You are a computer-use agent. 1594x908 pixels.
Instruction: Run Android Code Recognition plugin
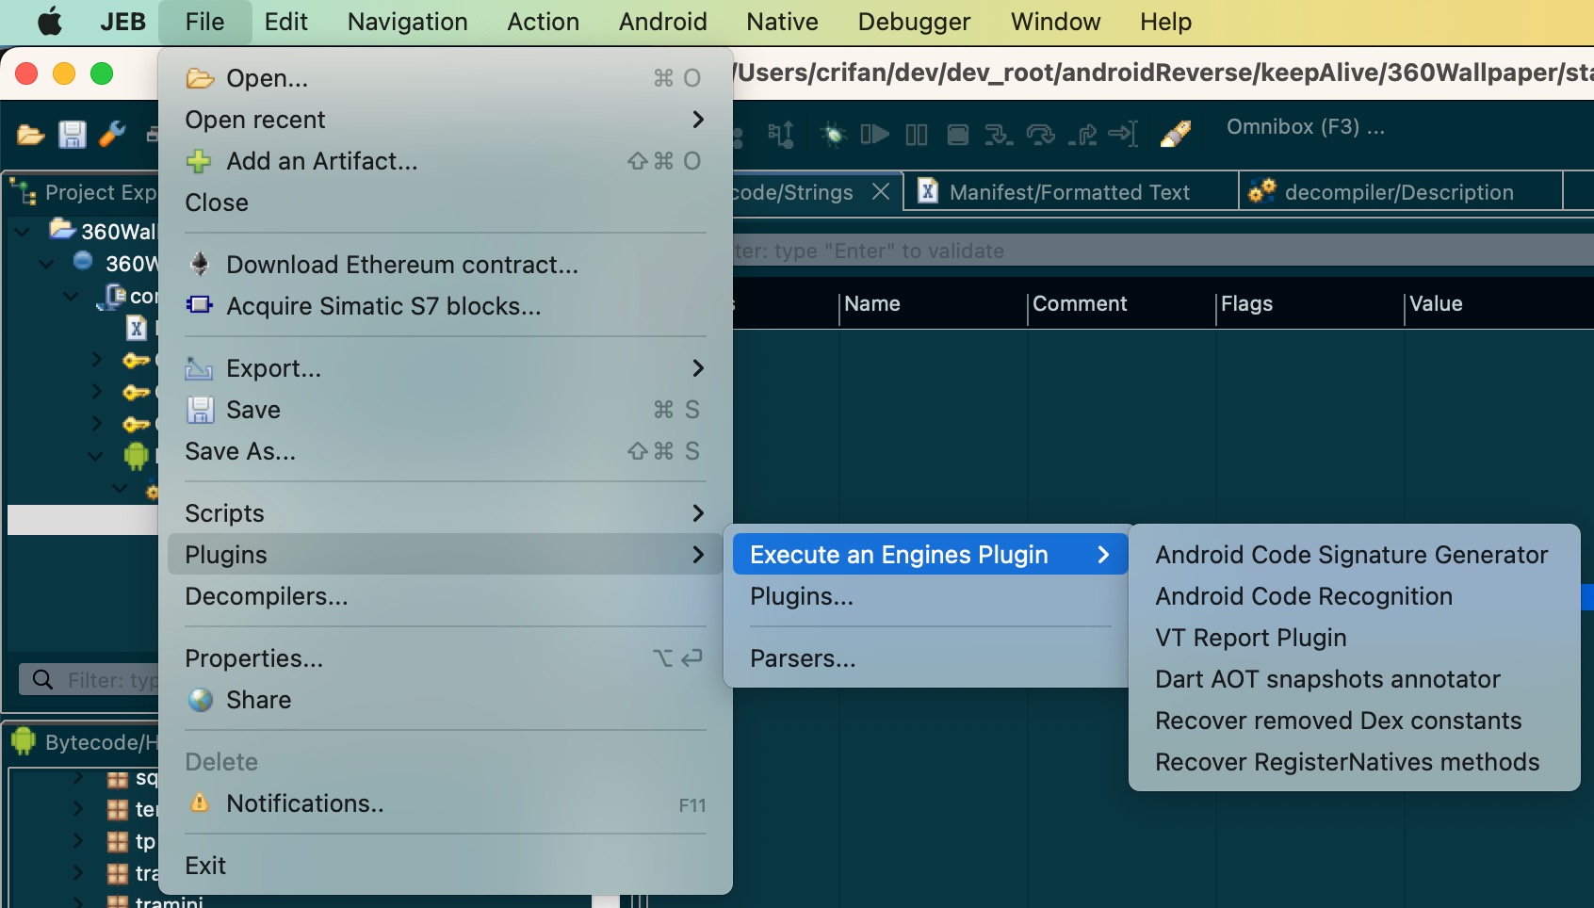point(1354,596)
